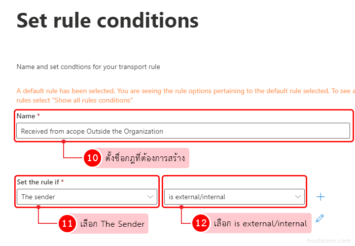Focus the rule Name text field
This screenshot has width=355, height=246.
point(182,131)
